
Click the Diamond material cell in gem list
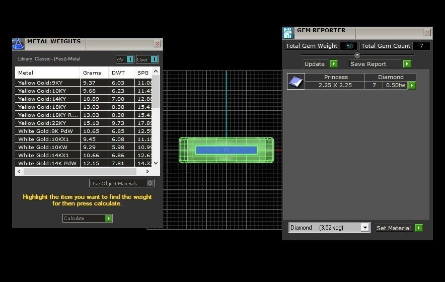[x=391, y=77]
